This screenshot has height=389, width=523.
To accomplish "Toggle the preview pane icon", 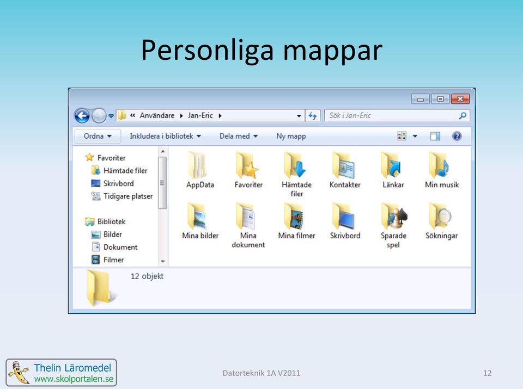I will coord(435,136).
